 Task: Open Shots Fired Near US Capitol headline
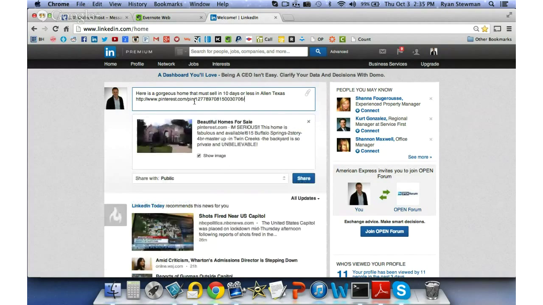232,216
